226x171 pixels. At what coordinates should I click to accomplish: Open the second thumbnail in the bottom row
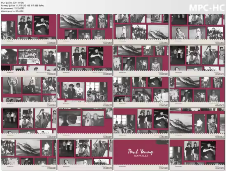(85, 155)
